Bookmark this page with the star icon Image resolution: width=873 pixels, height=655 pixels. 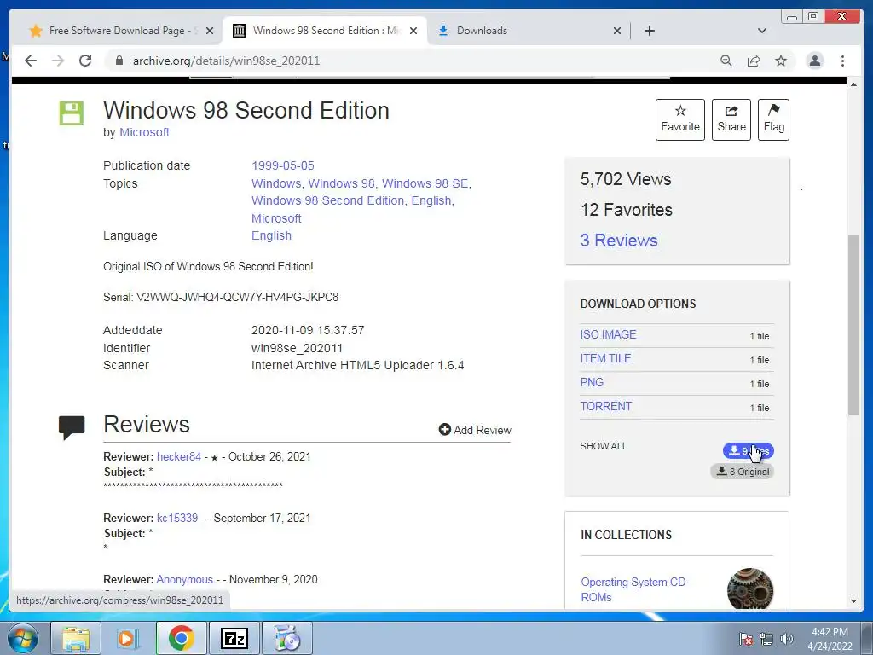781,61
